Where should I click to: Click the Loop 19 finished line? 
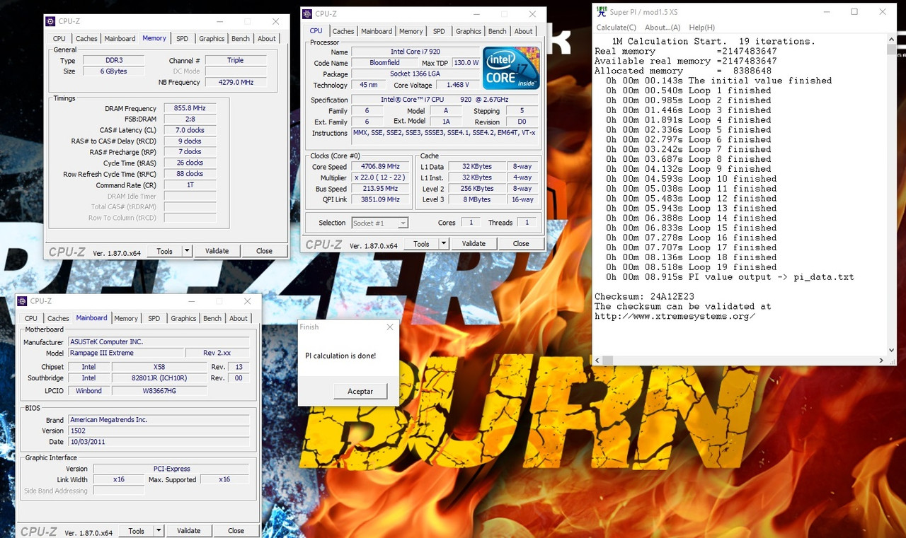[x=691, y=267]
